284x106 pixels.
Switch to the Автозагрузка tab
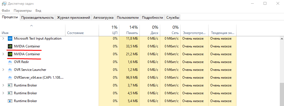pos(103,18)
